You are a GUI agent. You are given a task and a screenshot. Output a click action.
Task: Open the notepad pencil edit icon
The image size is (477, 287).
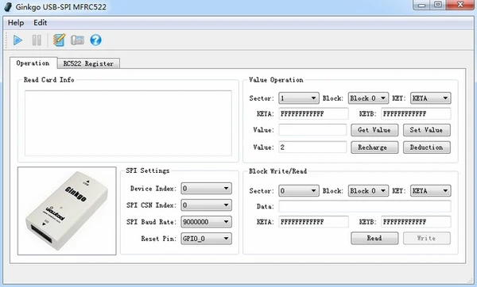(x=59, y=40)
